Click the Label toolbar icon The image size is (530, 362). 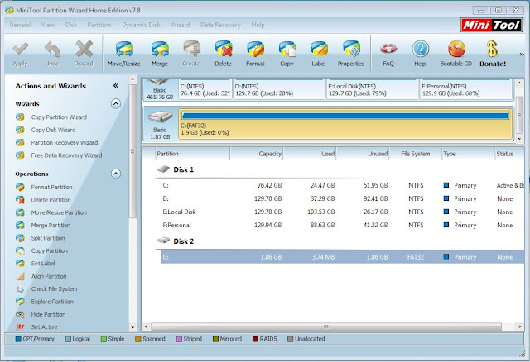click(x=318, y=54)
